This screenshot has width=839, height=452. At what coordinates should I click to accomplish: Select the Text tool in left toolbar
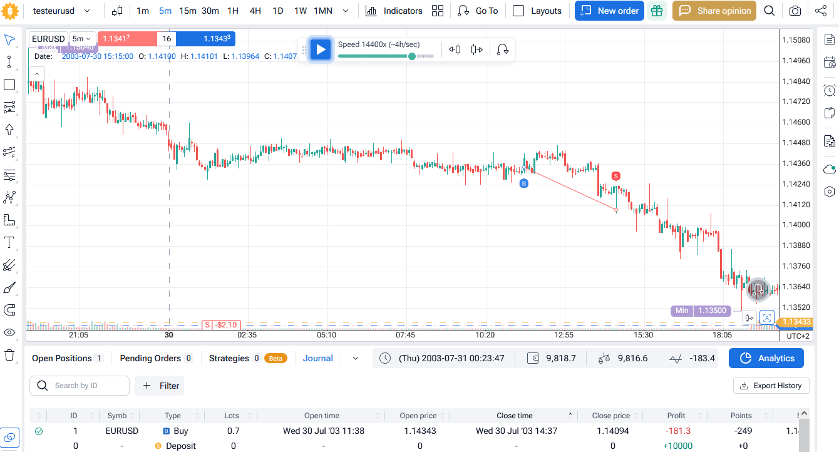click(x=9, y=242)
